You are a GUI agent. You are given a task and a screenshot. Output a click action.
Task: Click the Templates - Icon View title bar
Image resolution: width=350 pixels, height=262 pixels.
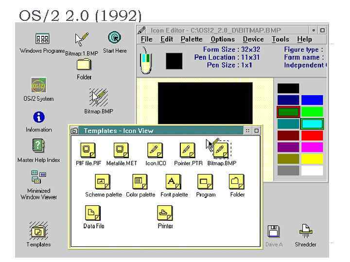click(161, 131)
